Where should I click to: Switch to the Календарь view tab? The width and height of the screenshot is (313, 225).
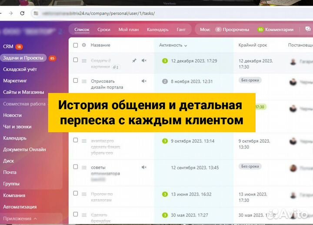(158, 30)
